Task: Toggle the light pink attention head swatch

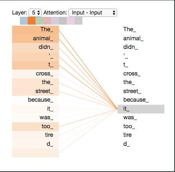Action: click(x=71, y=21)
